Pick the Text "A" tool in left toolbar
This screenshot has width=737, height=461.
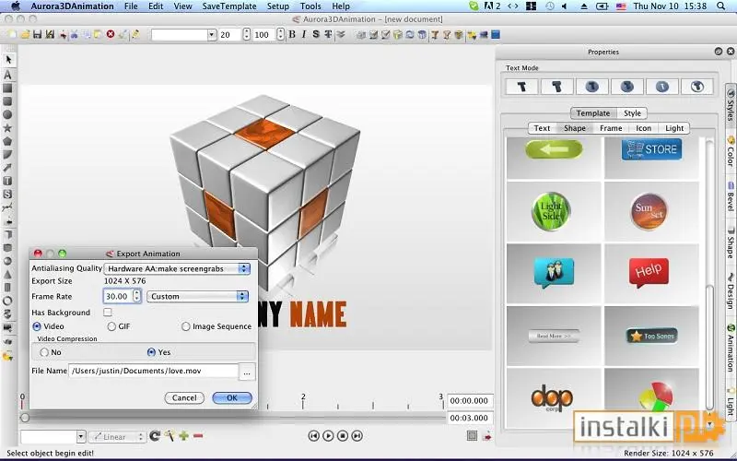pyautogui.click(x=8, y=75)
